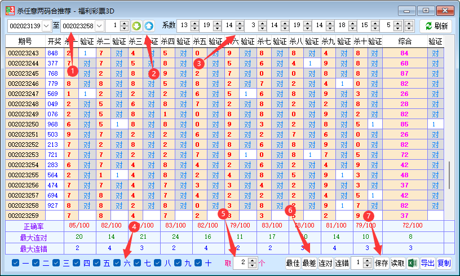The height and width of the screenshot is (276, 460).
Task: Click the 读取 load button
Action: click(x=398, y=263)
